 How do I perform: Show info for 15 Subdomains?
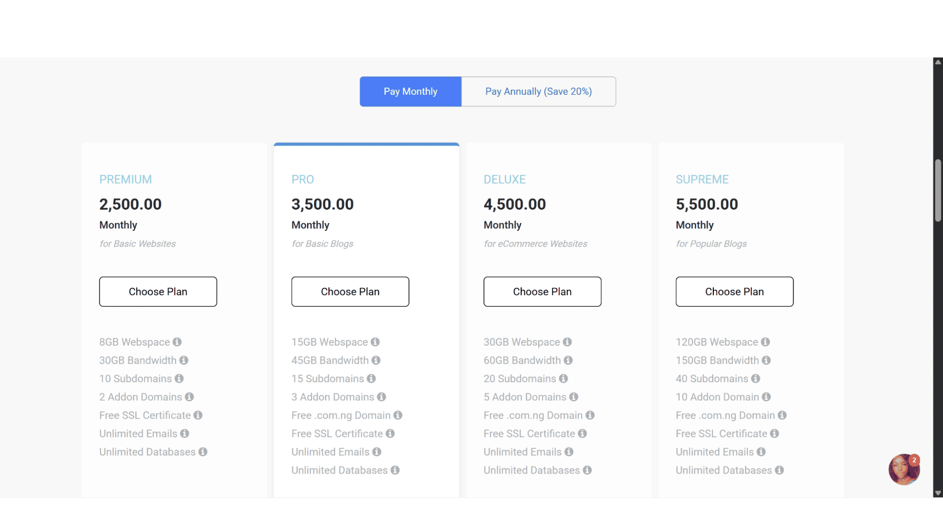coord(371,379)
